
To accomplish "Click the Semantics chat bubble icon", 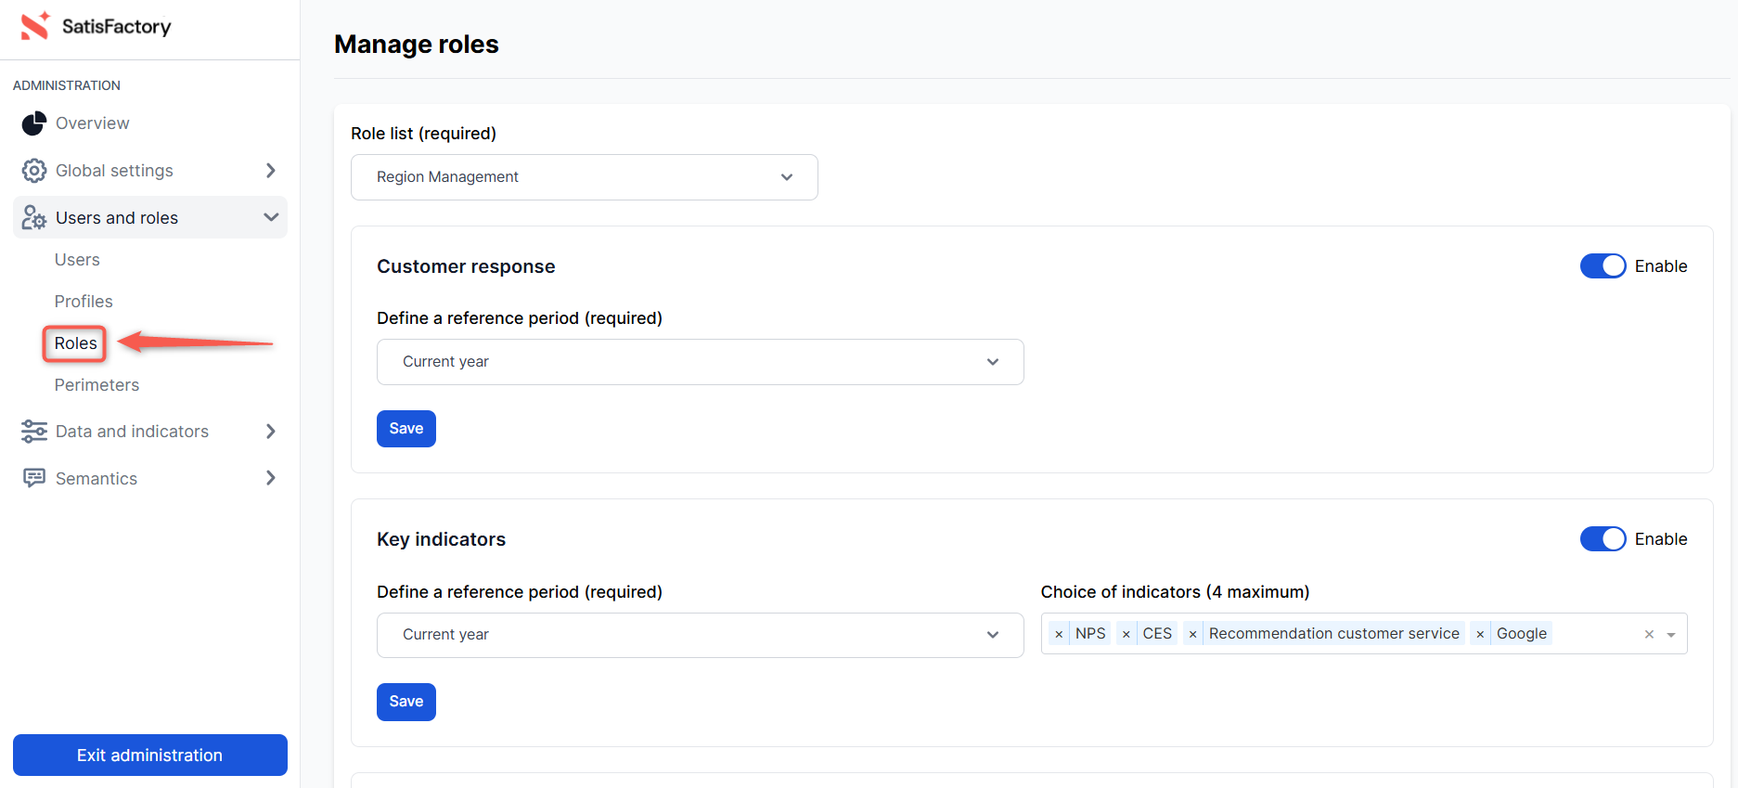I will tap(34, 478).
